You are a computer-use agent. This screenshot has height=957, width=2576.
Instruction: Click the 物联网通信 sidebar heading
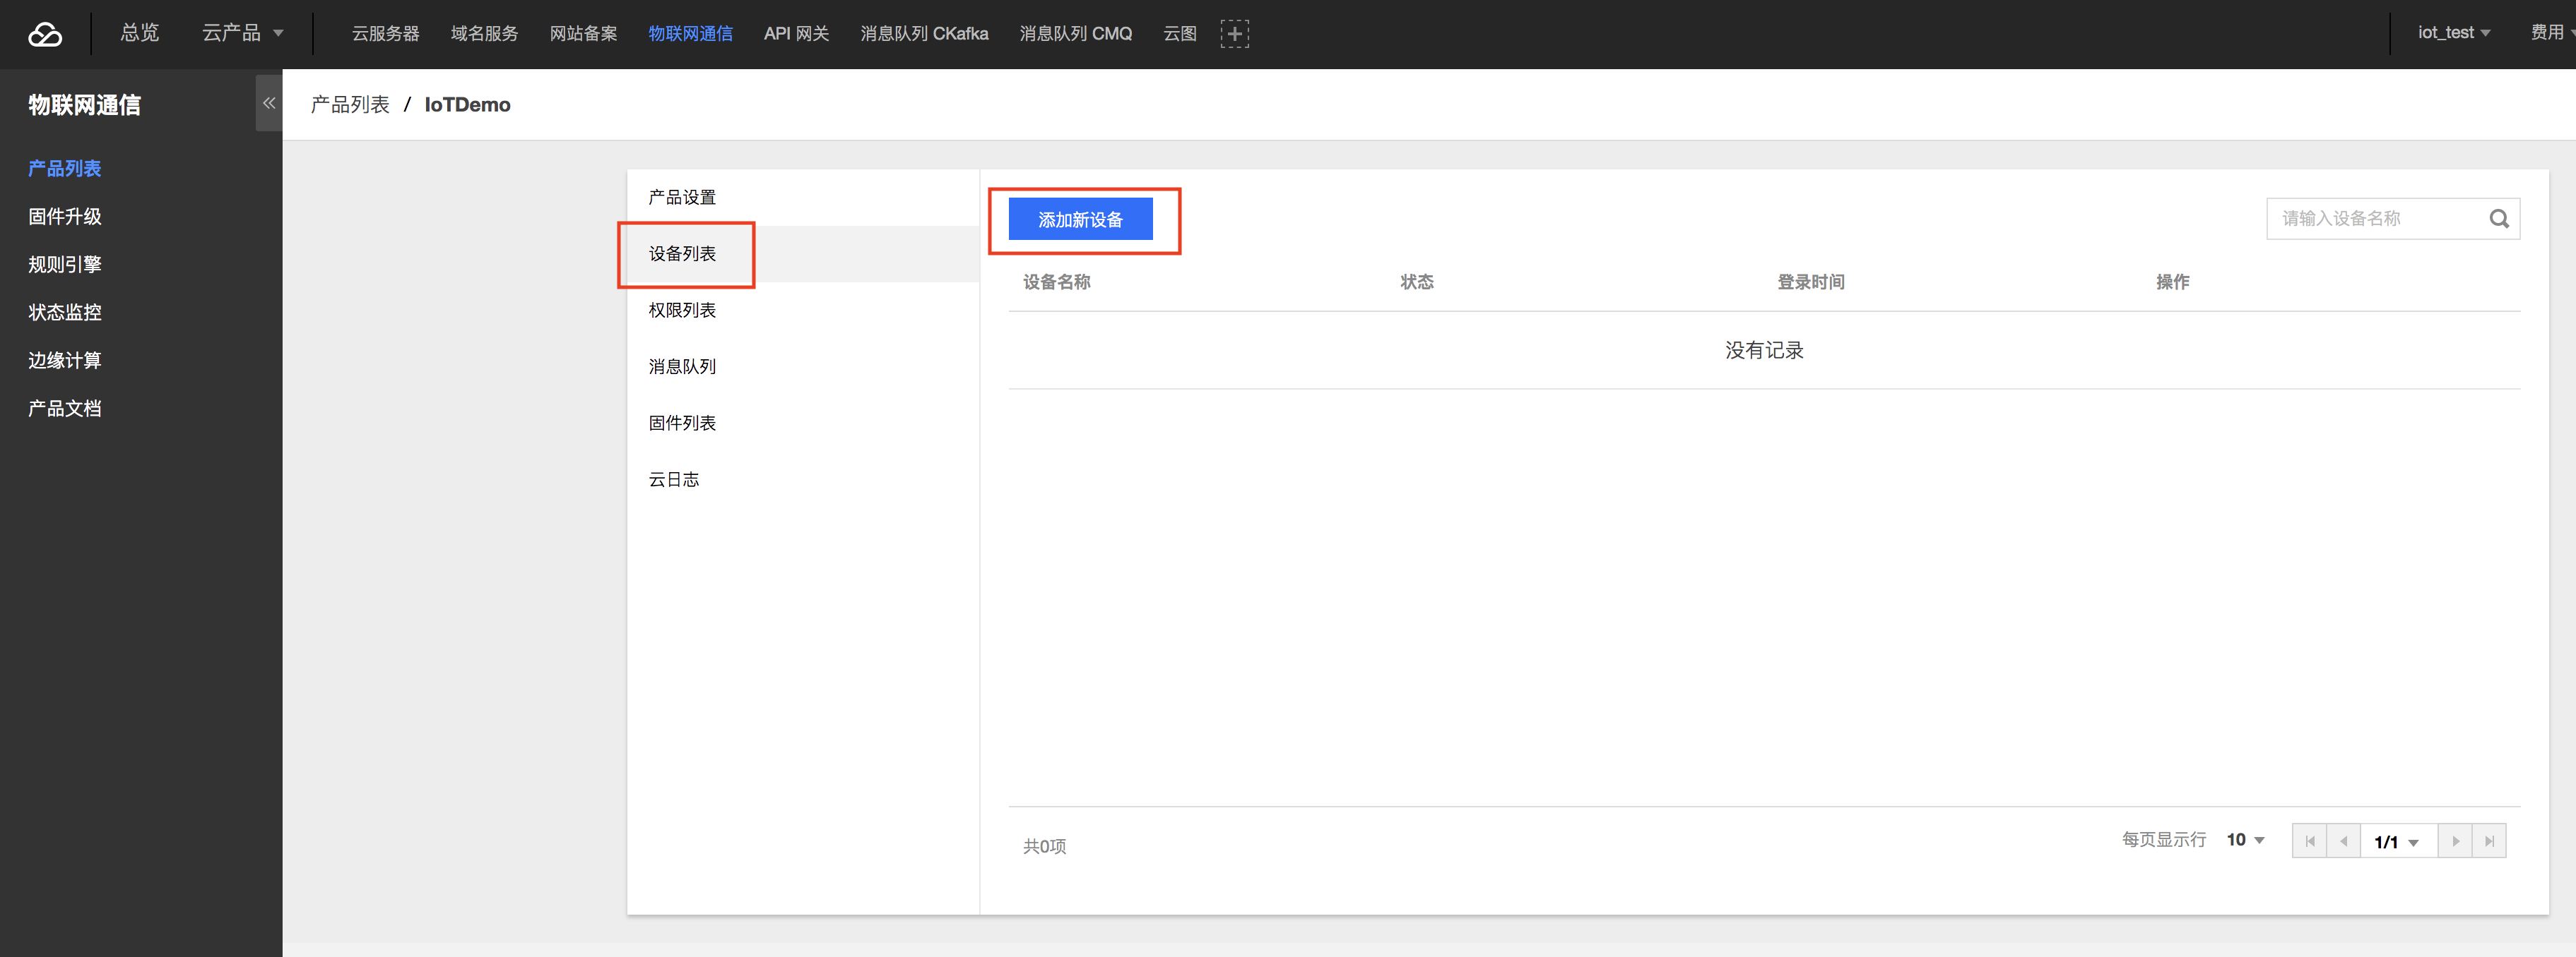(x=85, y=105)
